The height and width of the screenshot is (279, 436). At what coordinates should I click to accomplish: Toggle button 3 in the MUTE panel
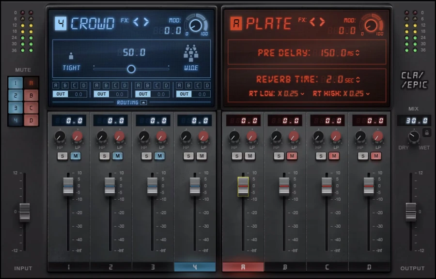click(x=16, y=108)
